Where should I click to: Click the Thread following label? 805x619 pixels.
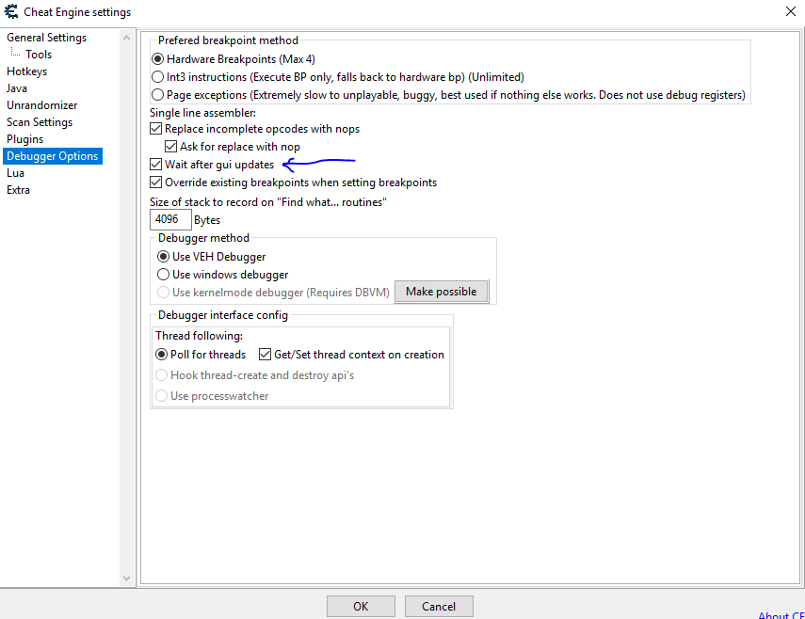click(x=200, y=336)
